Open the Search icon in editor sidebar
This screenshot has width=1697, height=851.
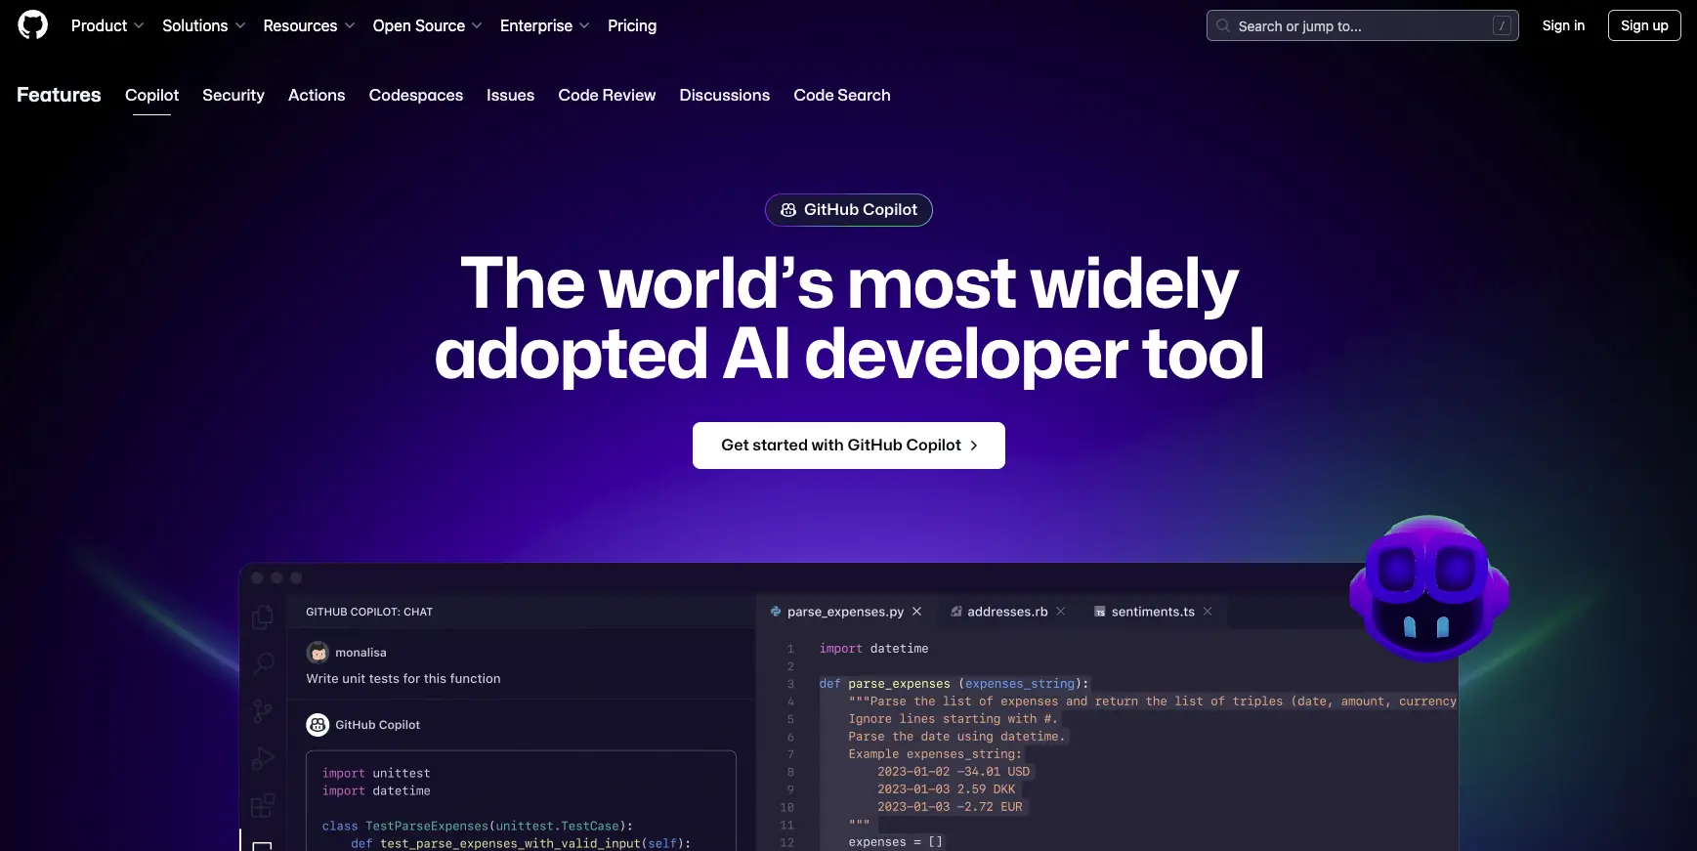(263, 664)
